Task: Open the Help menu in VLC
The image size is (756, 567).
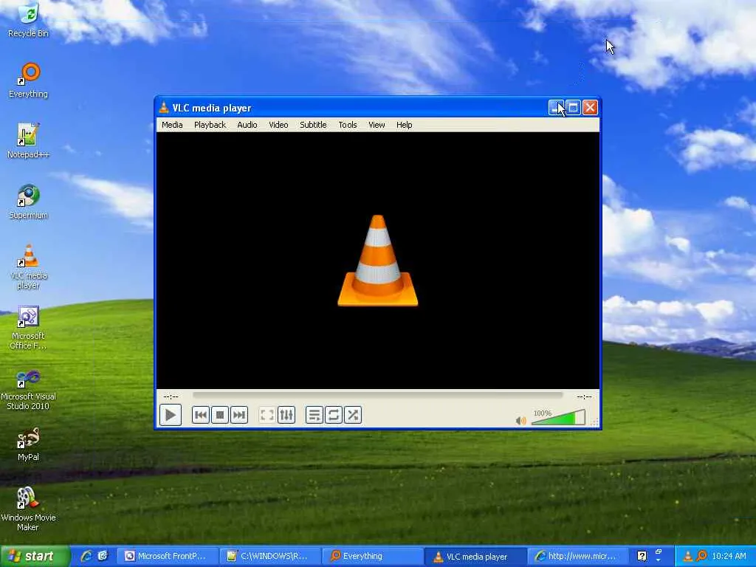Action: (x=404, y=125)
